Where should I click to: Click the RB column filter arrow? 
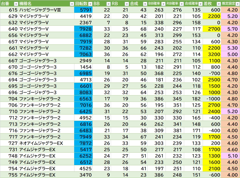[127, 4]
